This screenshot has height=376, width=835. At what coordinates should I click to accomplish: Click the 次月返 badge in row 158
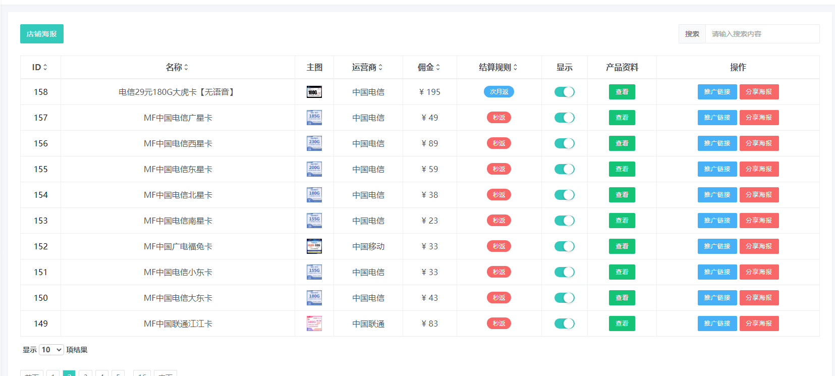point(499,92)
